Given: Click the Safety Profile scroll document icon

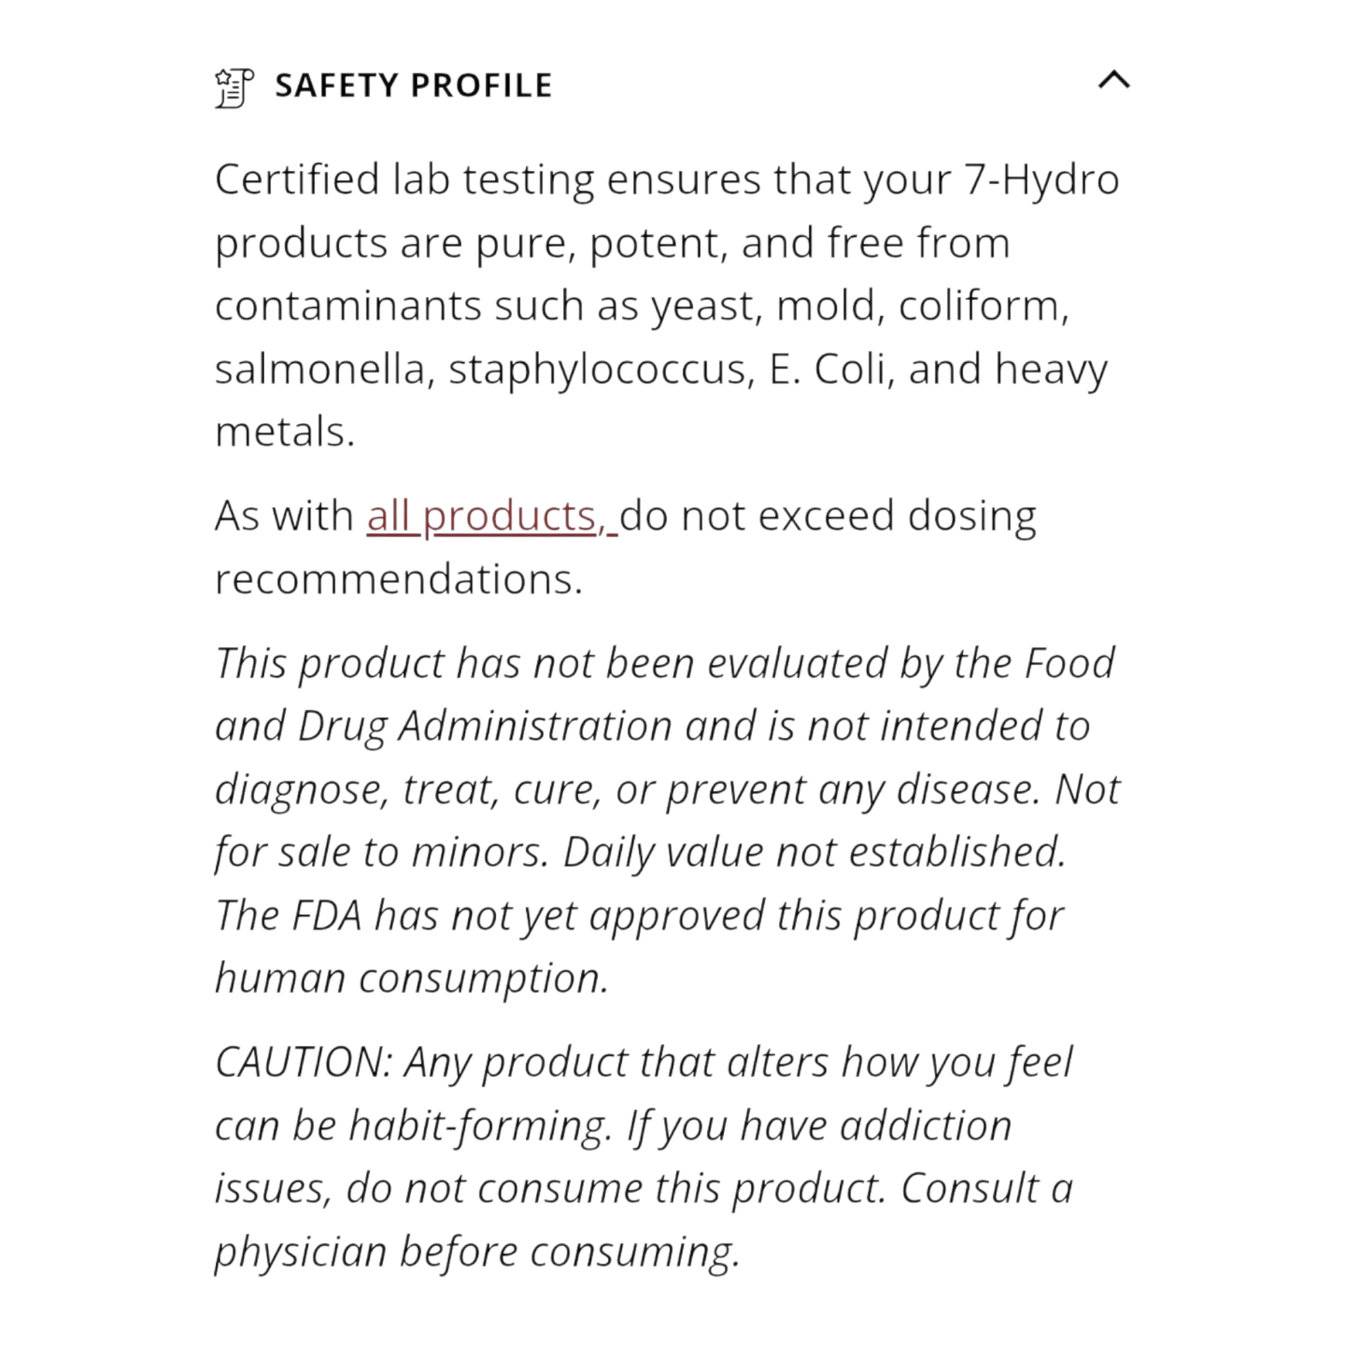Looking at the screenshot, I should (x=234, y=88).
